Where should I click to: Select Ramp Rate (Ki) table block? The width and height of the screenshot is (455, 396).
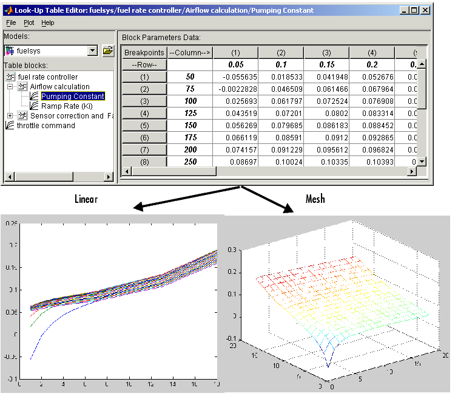point(67,106)
